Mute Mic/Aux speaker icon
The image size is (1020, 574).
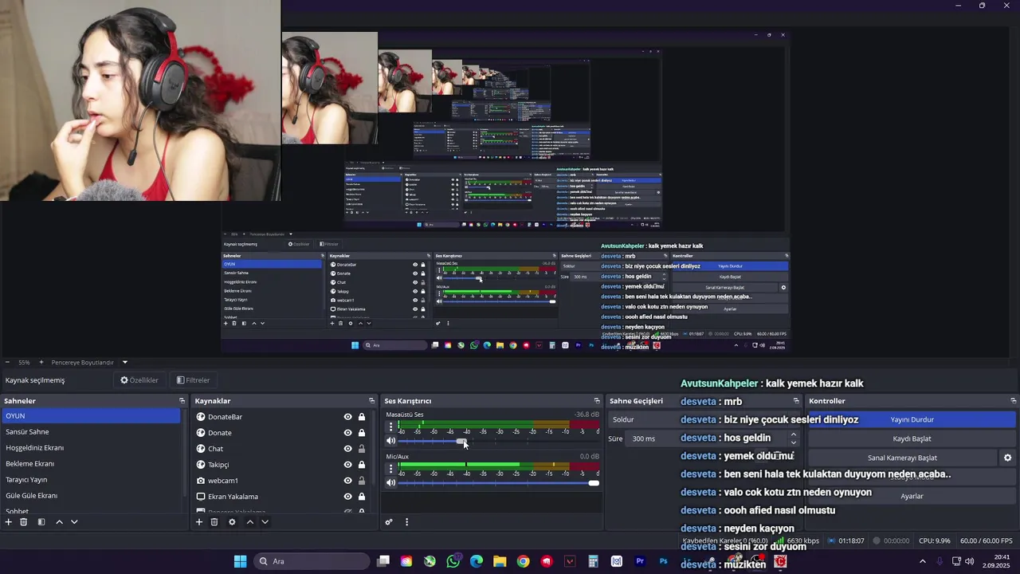(x=390, y=483)
